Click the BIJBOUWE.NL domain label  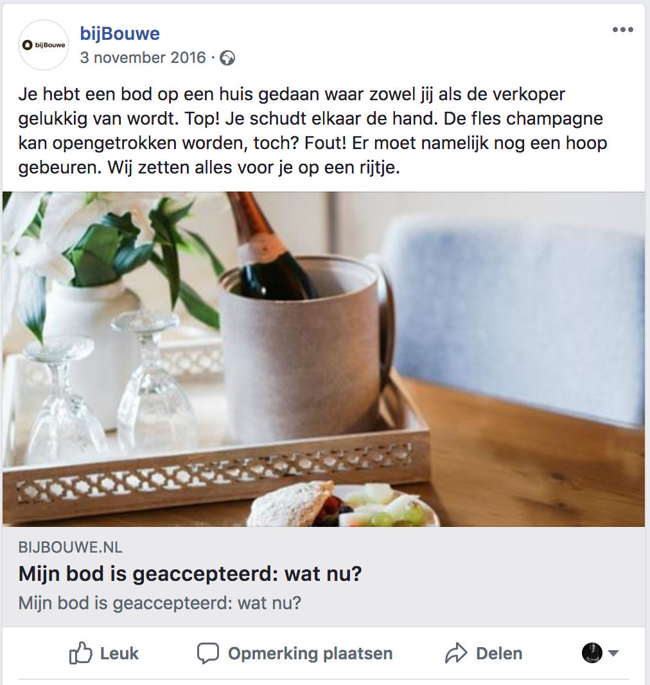coord(70,547)
